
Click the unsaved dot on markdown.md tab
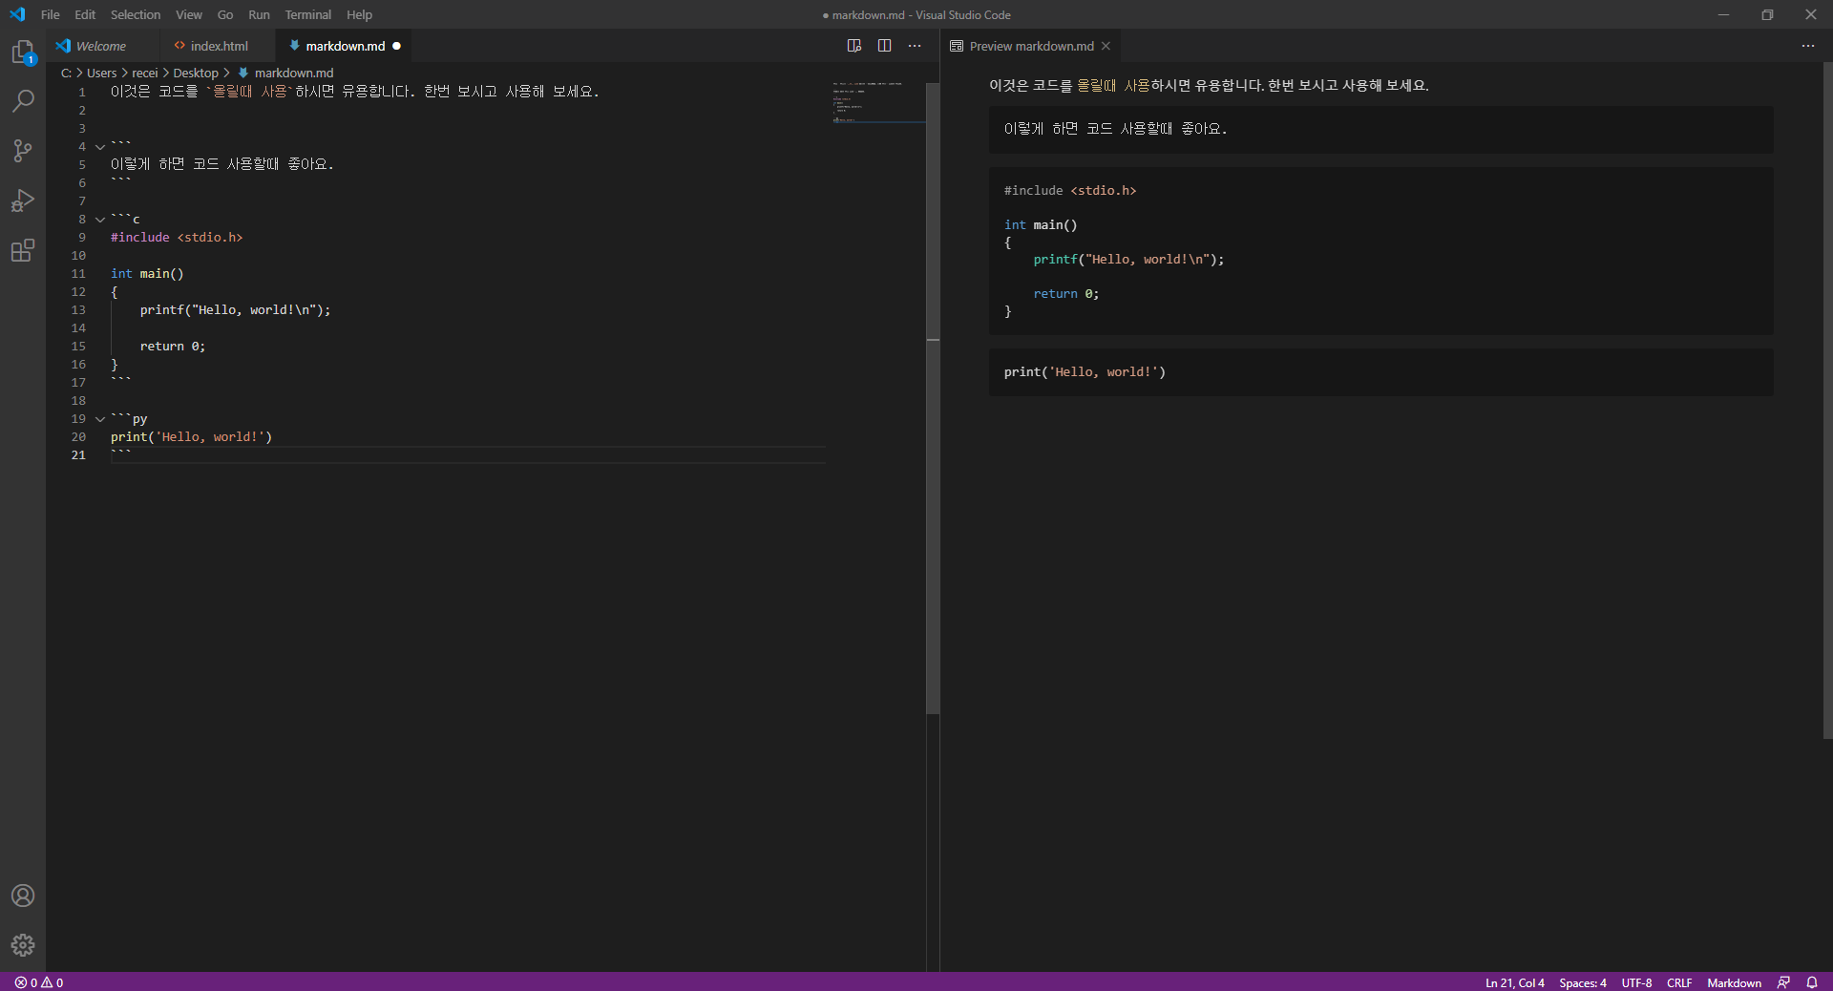coord(396,46)
